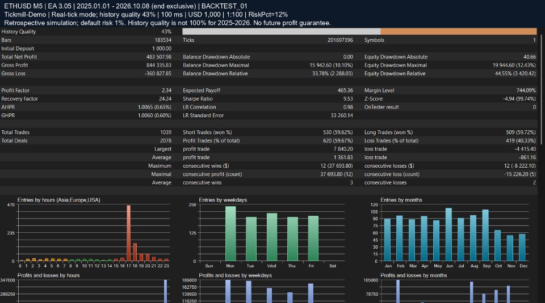Click the Entries by hours chart title
Image resolution: width=545 pixels, height=303 pixels.
[x=58, y=200]
